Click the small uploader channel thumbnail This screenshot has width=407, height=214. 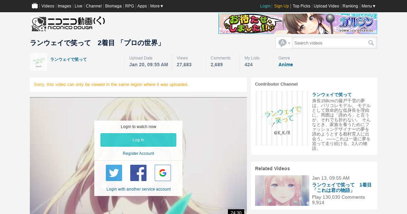point(39,62)
